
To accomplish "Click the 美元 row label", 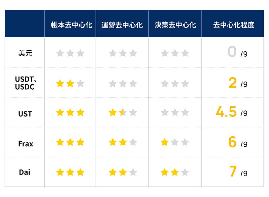I will click(25, 53).
